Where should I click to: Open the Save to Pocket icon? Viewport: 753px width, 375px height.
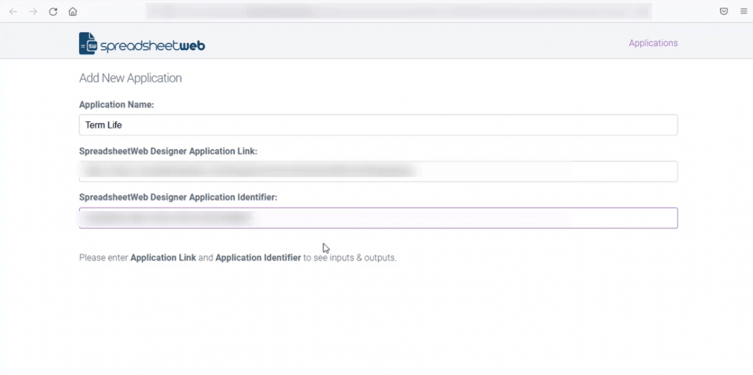coord(724,12)
